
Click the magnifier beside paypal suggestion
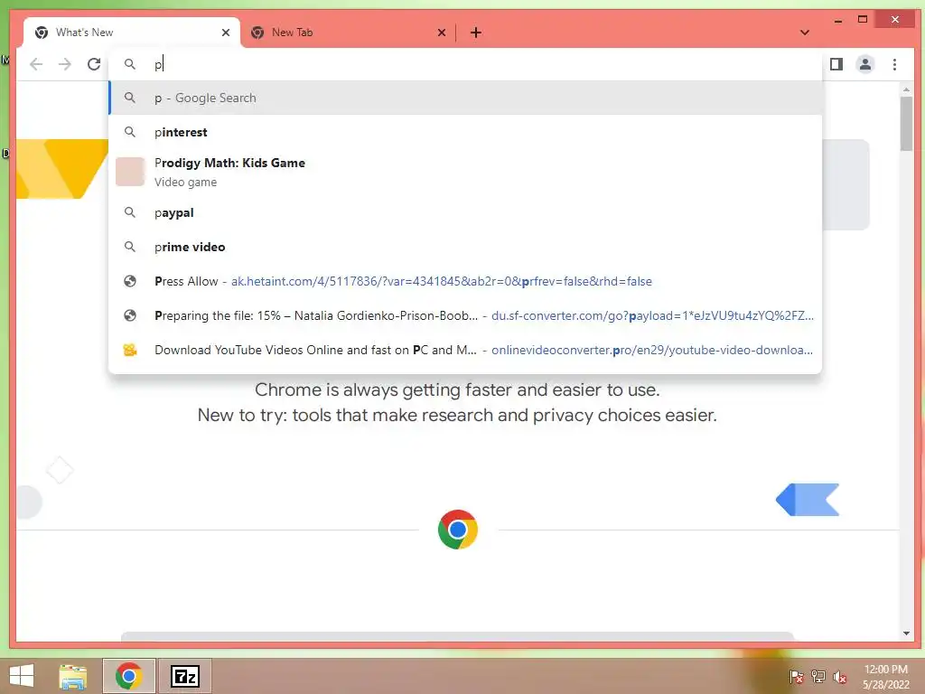click(130, 212)
